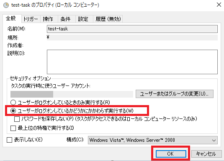Confirm with the OK button
This screenshot has width=224, height=161.
[171, 154]
